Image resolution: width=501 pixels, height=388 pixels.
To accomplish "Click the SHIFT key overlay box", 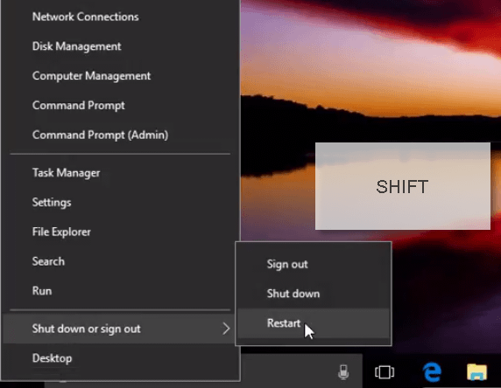I will pos(403,186).
